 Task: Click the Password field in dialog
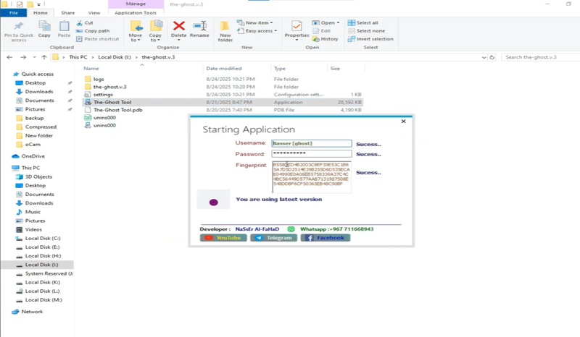coord(312,153)
